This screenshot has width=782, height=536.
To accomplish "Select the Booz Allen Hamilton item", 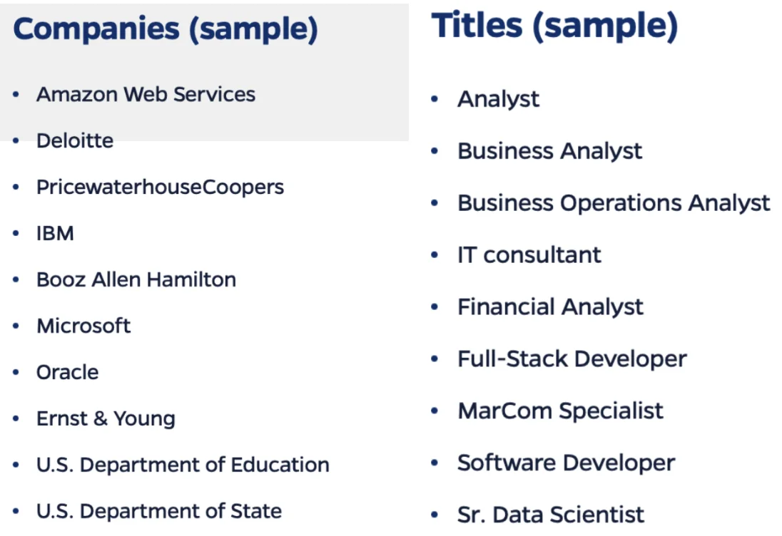I will tap(136, 279).
